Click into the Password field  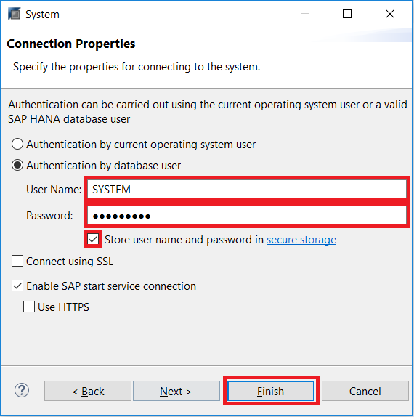click(x=247, y=215)
